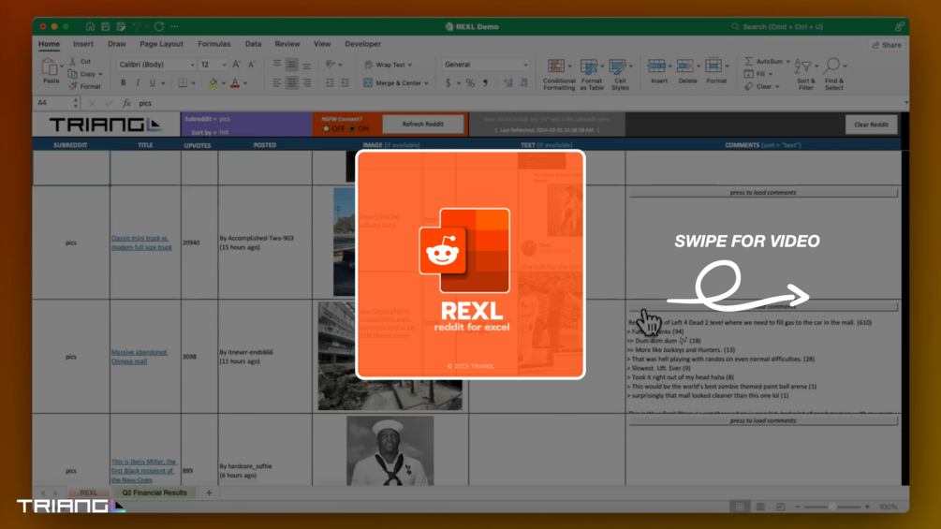Apply percent style format
The width and height of the screenshot is (941, 529).
(470, 82)
